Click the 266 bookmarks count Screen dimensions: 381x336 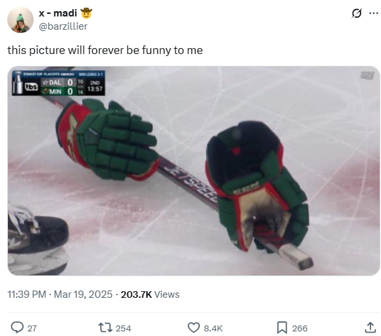pos(300,328)
